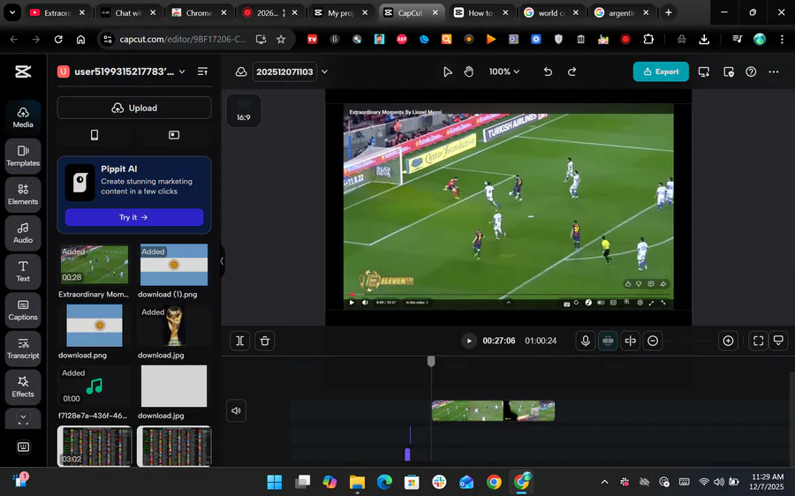Open the timeline display options icon
The width and height of the screenshot is (795, 496).
778,341
